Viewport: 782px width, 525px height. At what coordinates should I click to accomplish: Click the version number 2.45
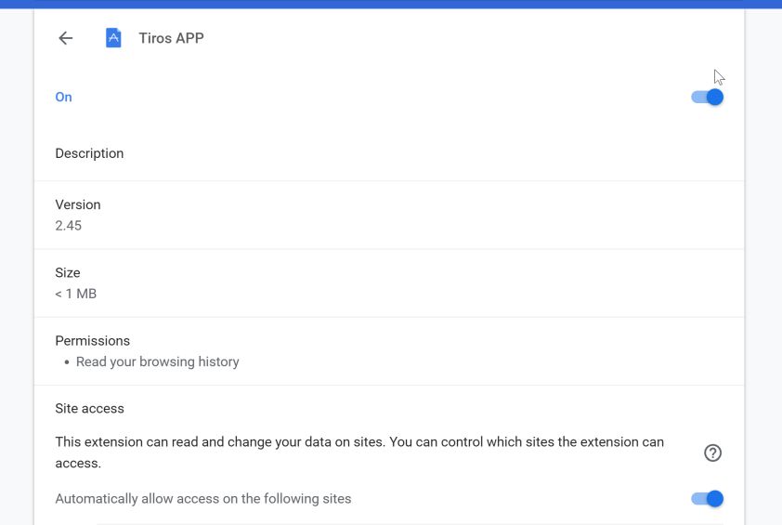(x=69, y=225)
